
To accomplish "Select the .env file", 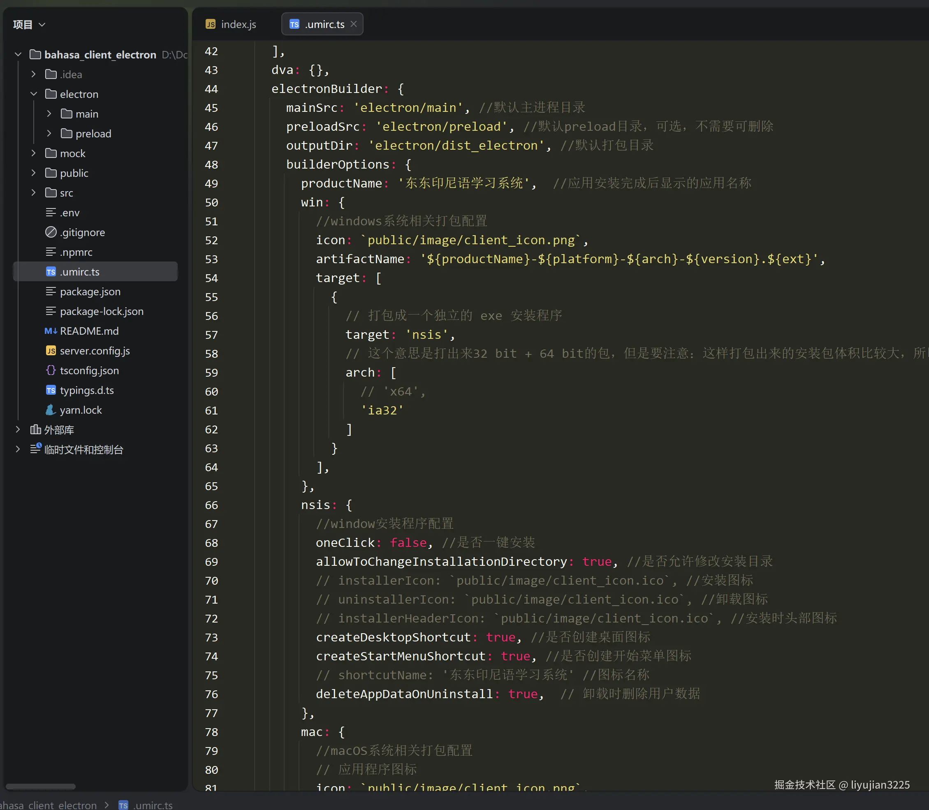I will (x=70, y=213).
